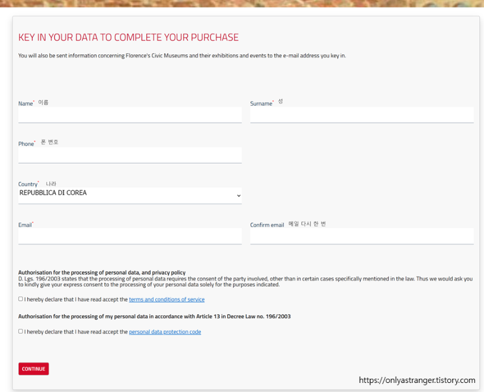The width and height of the screenshot is (484, 392).
Task: Open the terms and conditions of service link
Action: (x=167, y=300)
